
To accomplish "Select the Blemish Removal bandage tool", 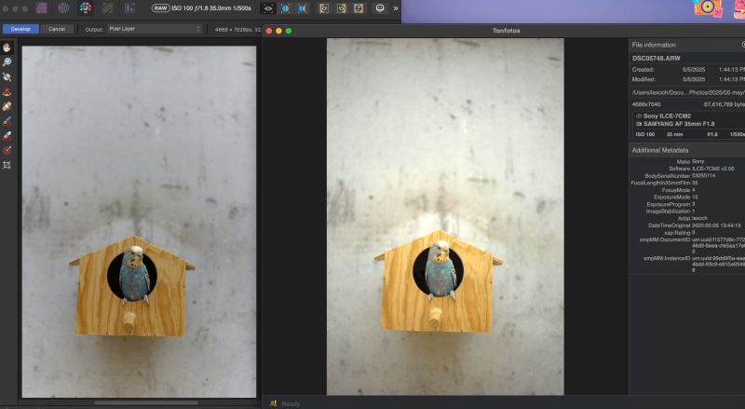I will tap(7, 106).
